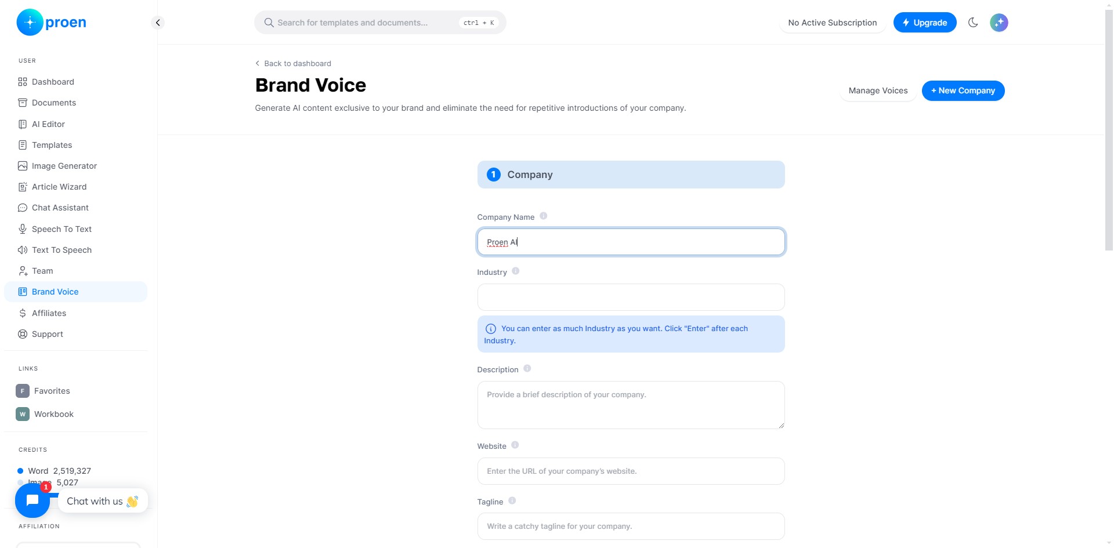Click the Company Name input field

point(631,242)
